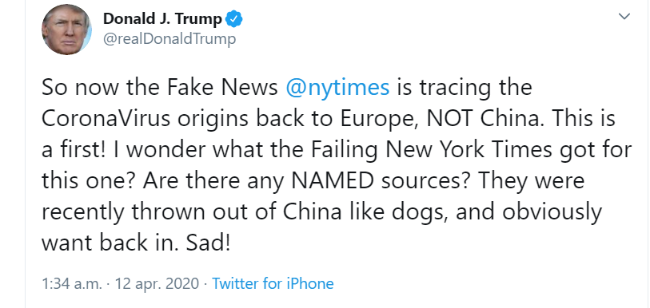Viewport: 650px width, 308px height.
Task: Open the 1:34 a.m. timestamp
Action: coord(71,283)
